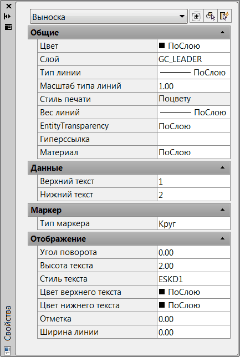This screenshot has height=357, width=240.
Task: Collapse the Данные section
Action: point(222,168)
